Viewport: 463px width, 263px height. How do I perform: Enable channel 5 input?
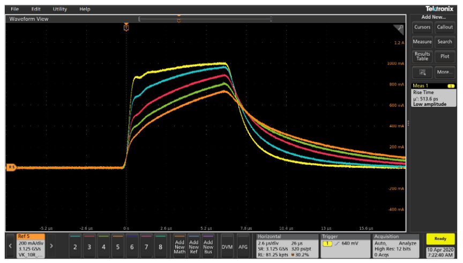118,246
